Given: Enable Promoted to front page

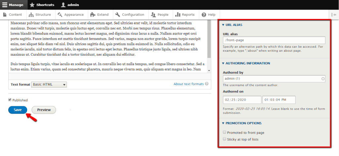Looking at the screenshot, I should pyautogui.click(x=225, y=132).
